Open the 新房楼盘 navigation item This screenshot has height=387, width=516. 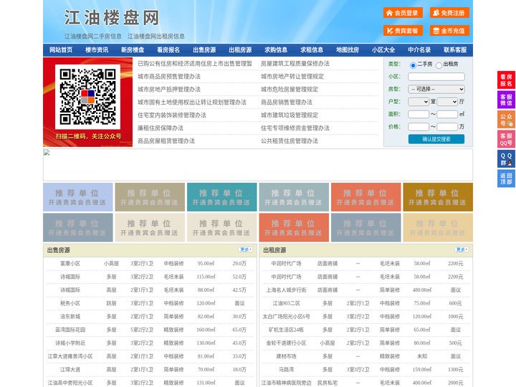pos(133,50)
